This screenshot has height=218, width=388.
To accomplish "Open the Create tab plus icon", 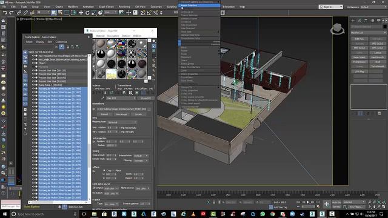I will coord(353,21).
